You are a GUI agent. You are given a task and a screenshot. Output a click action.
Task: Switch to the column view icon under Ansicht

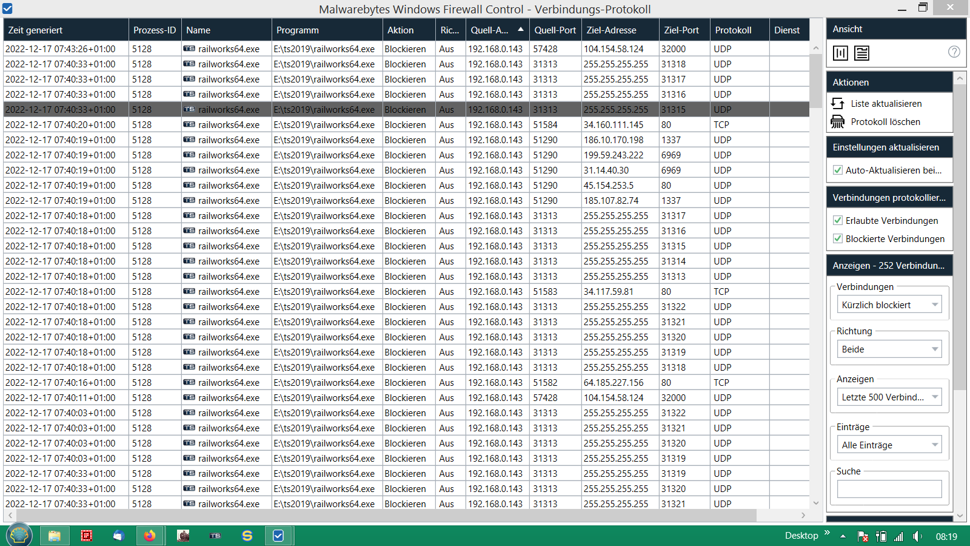click(840, 53)
